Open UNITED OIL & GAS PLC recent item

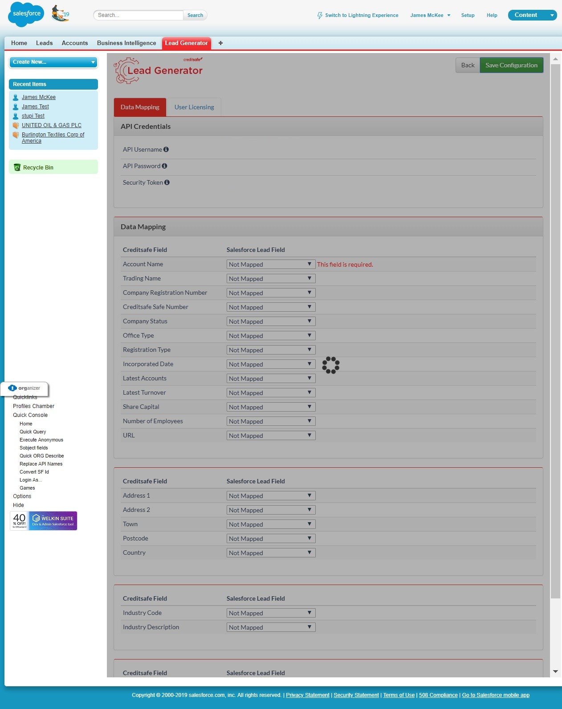[52, 125]
